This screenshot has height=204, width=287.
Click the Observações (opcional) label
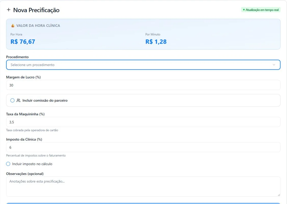(25, 174)
